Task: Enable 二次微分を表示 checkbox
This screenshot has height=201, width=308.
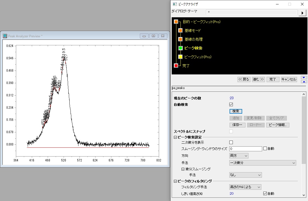Action: point(231,143)
